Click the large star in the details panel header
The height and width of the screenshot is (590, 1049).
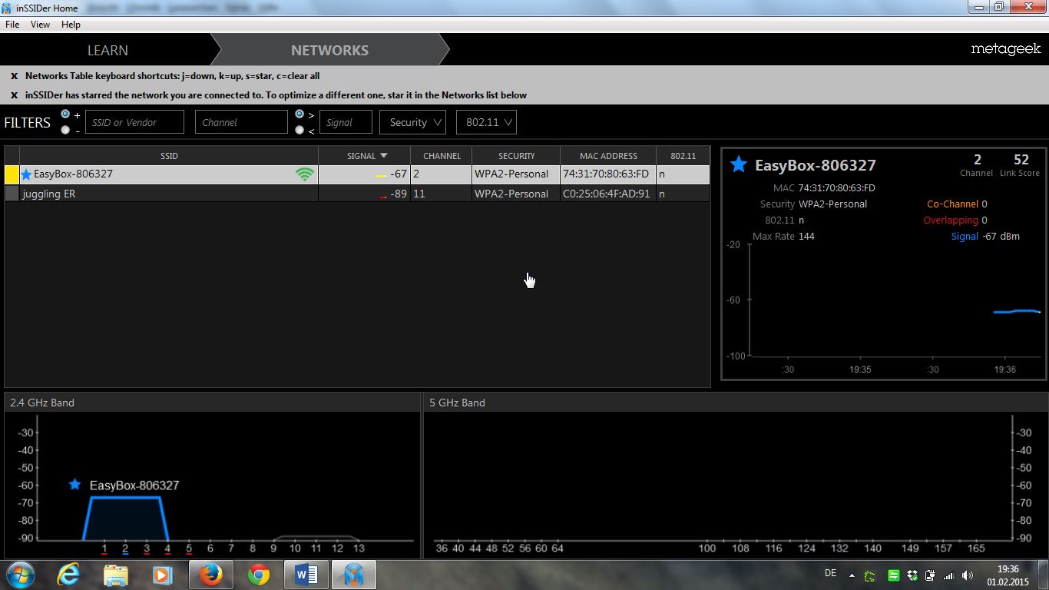739,164
